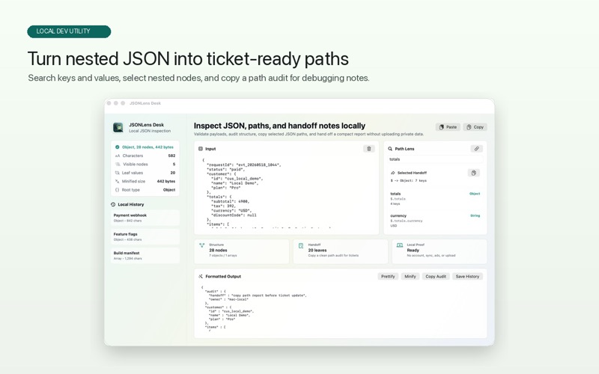This screenshot has width=599, height=374.
Task: Click the Object type tag on totals result
Action: (x=475, y=194)
